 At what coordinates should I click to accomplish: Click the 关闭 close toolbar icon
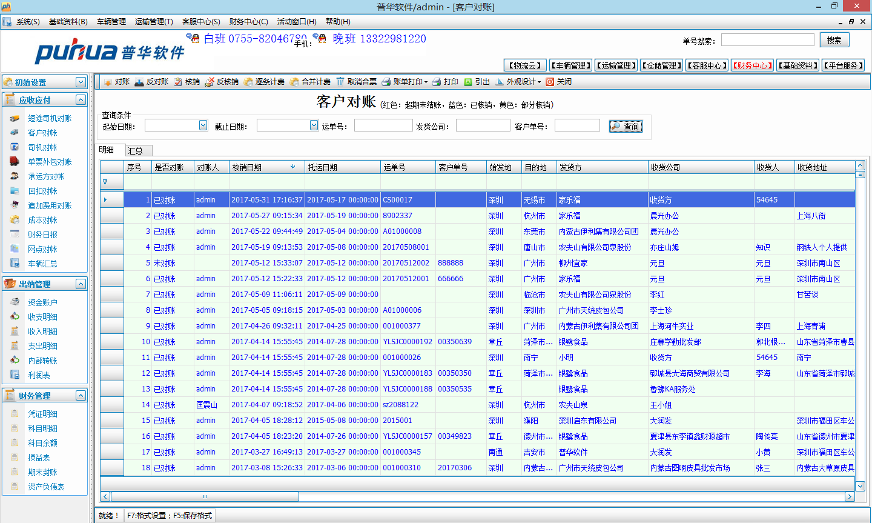[550, 82]
